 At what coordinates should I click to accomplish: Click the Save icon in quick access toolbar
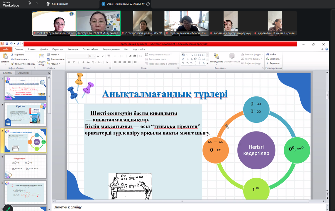click(x=7, y=44)
